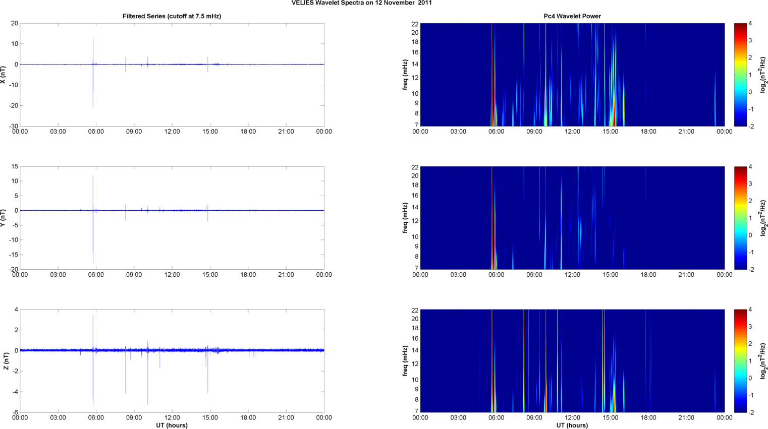Click the red 06:00 streak in top wavelet plot

coord(492,76)
